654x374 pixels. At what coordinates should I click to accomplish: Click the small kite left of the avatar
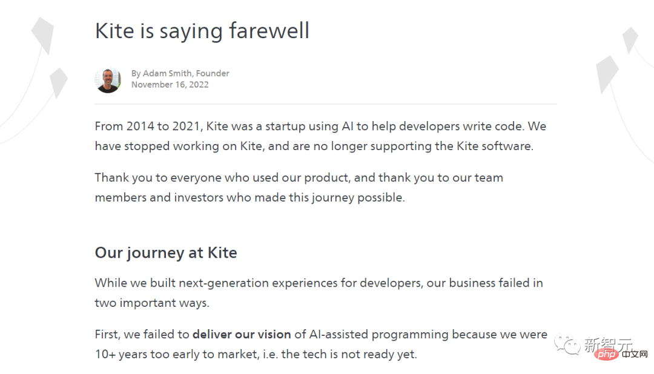tap(59, 81)
